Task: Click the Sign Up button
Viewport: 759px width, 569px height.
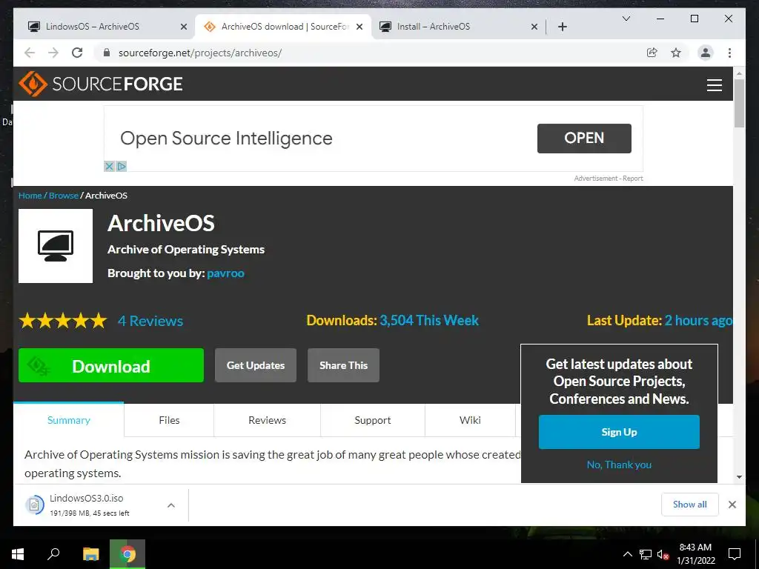Action: [x=619, y=432]
